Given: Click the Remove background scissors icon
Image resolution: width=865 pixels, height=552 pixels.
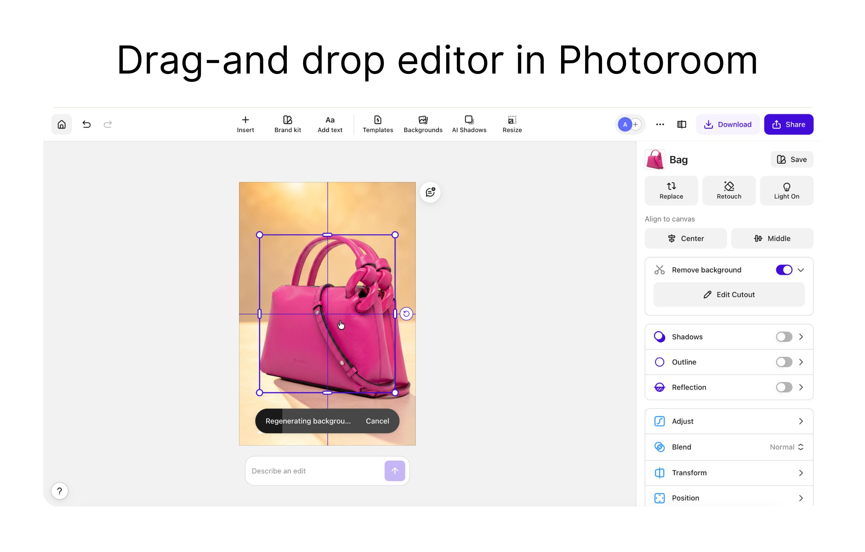Looking at the screenshot, I should pyautogui.click(x=659, y=270).
